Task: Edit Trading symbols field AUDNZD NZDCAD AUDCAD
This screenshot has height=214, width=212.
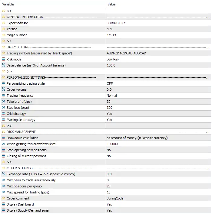Action: point(159,53)
